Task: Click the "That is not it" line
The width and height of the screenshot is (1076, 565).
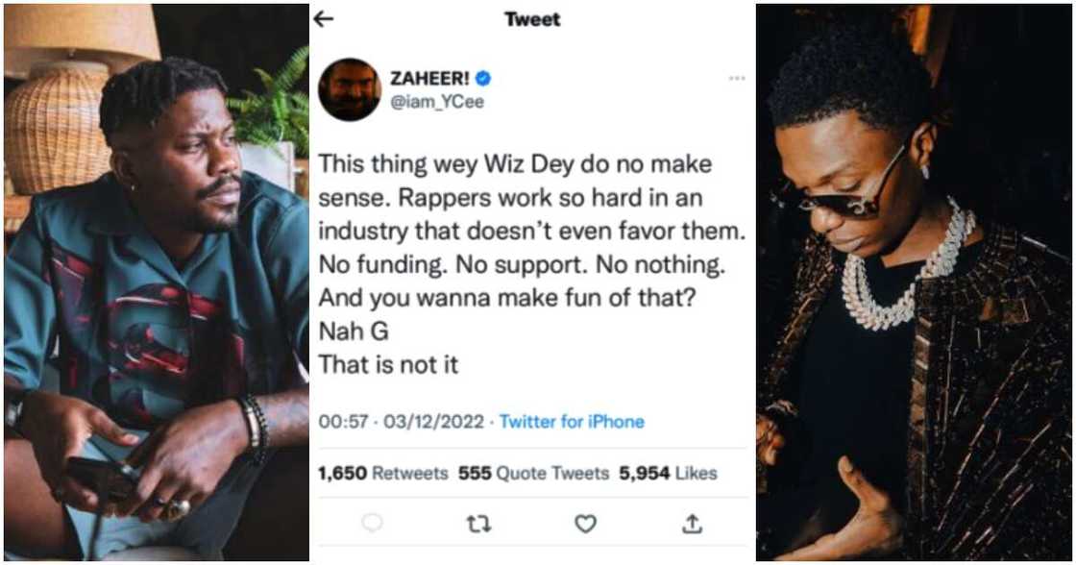Action: 388,365
